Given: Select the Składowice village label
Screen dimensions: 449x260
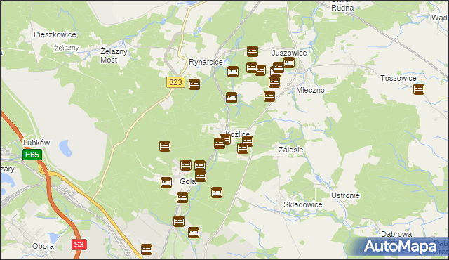Looking at the screenshot, I should click(x=302, y=204).
